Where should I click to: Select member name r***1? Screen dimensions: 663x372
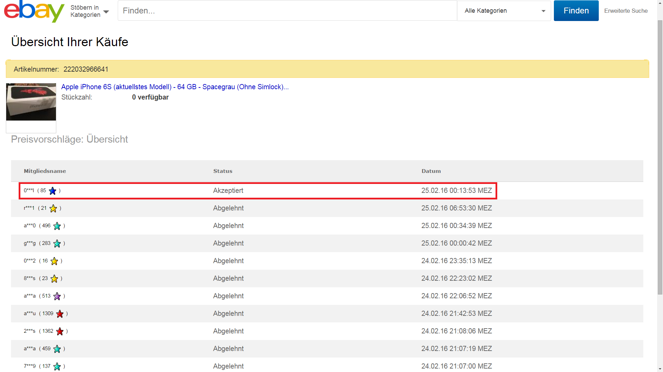click(x=29, y=208)
